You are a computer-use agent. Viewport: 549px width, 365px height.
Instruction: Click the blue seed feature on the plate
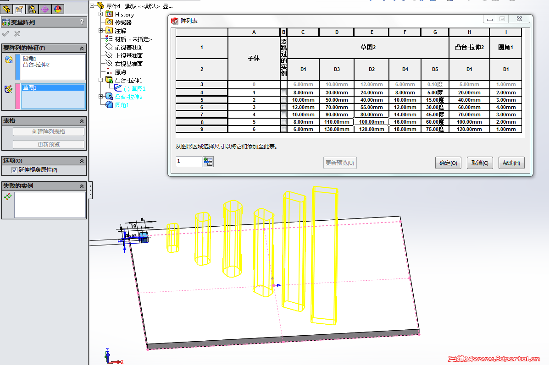click(x=144, y=237)
